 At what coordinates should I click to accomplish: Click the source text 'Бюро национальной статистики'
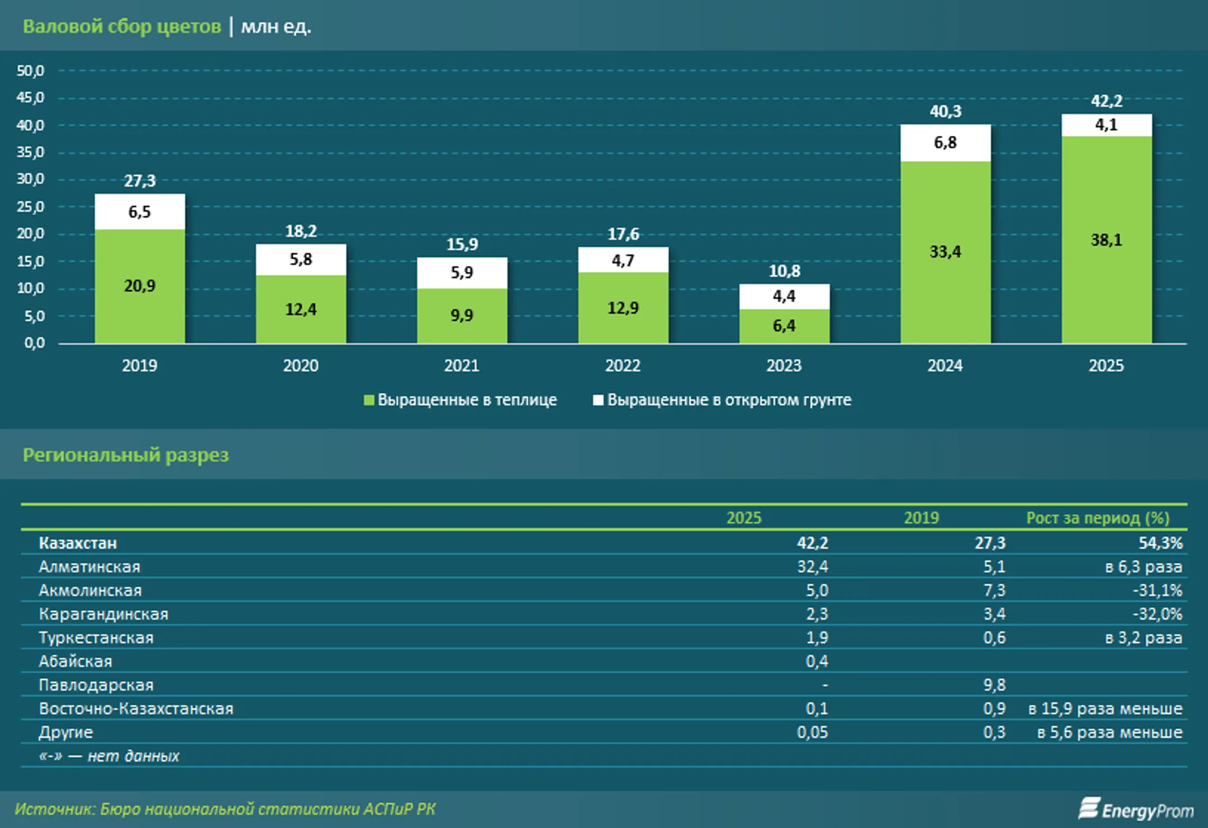(230, 809)
